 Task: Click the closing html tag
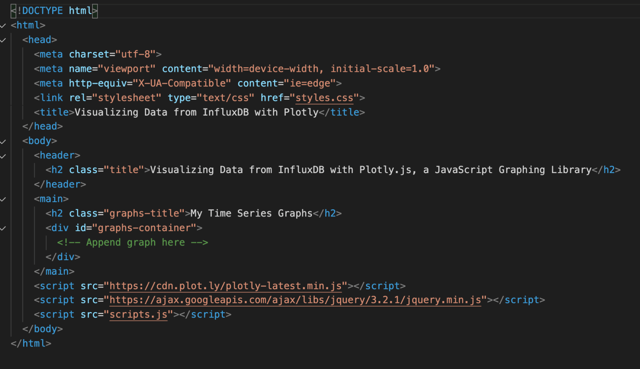pos(30,343)
